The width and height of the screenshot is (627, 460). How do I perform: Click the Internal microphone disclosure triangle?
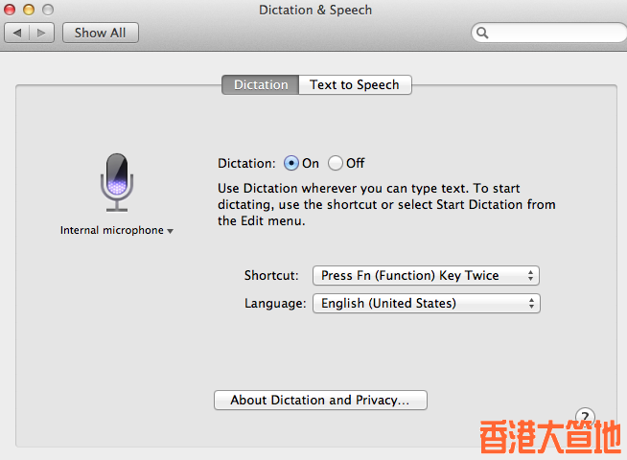pyautogui.click(x=170, y=231)
